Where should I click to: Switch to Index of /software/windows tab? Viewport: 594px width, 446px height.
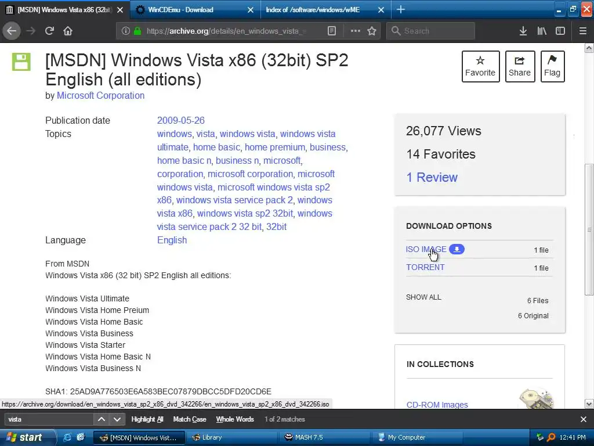pos(325,10)
